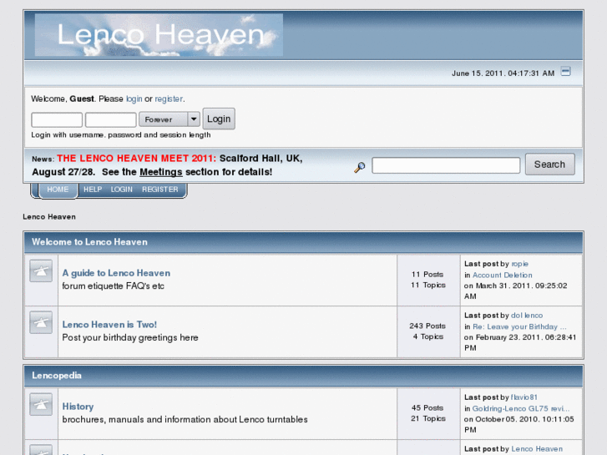The height and width of the screenshot is (455, 607).
Task: Focus the username input field
Action: pos(57,119)
